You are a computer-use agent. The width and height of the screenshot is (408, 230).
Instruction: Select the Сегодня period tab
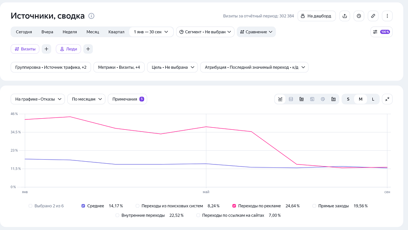coord(24,32)
